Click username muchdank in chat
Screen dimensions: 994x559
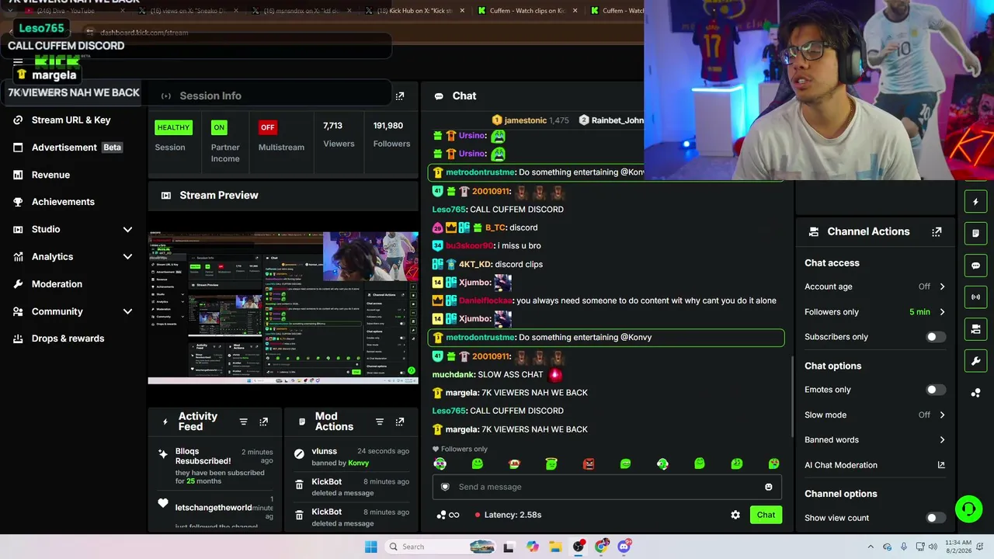click(453, 375)
